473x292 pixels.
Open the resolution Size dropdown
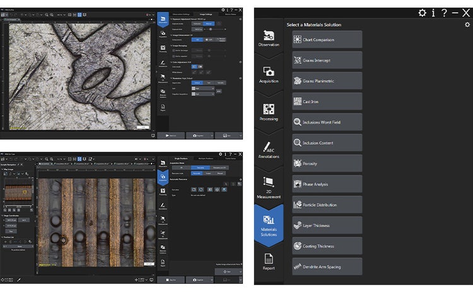click(202, 89)
